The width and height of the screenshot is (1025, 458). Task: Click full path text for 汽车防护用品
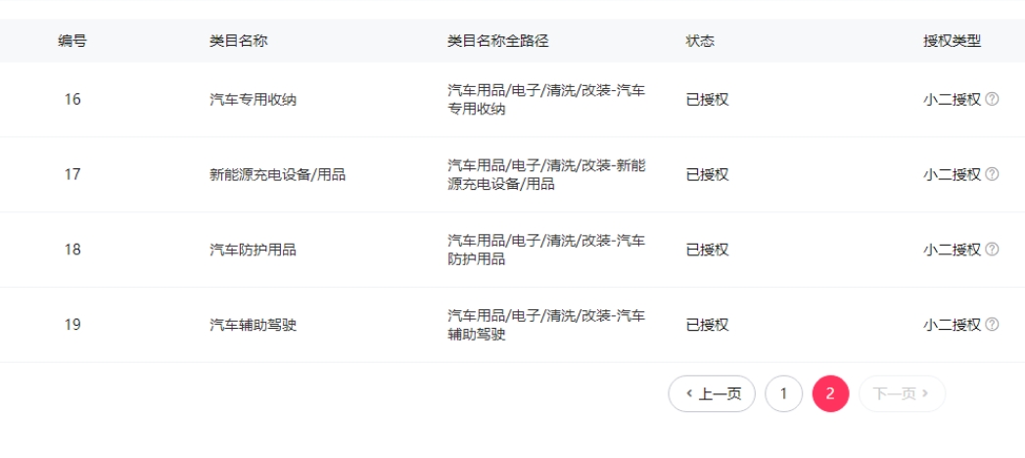(545, 250)
